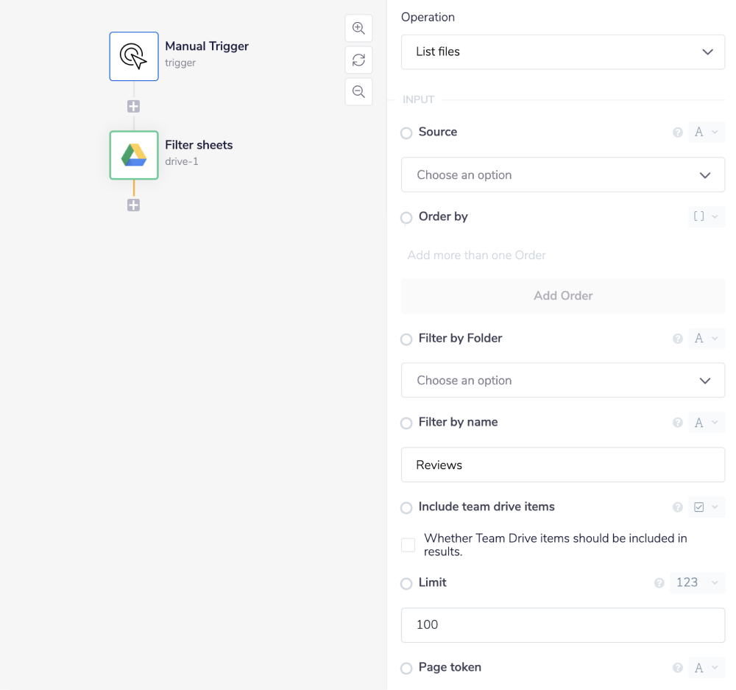Click the zoom out magnifier icon
This screenshot has height=690, width=736.
point(358,92)
